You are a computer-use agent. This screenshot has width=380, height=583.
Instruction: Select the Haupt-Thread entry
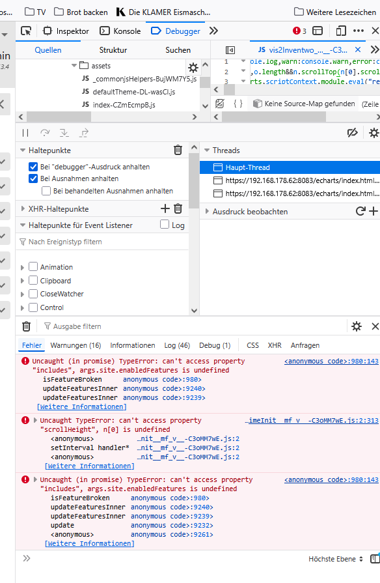tap(290, 167)
